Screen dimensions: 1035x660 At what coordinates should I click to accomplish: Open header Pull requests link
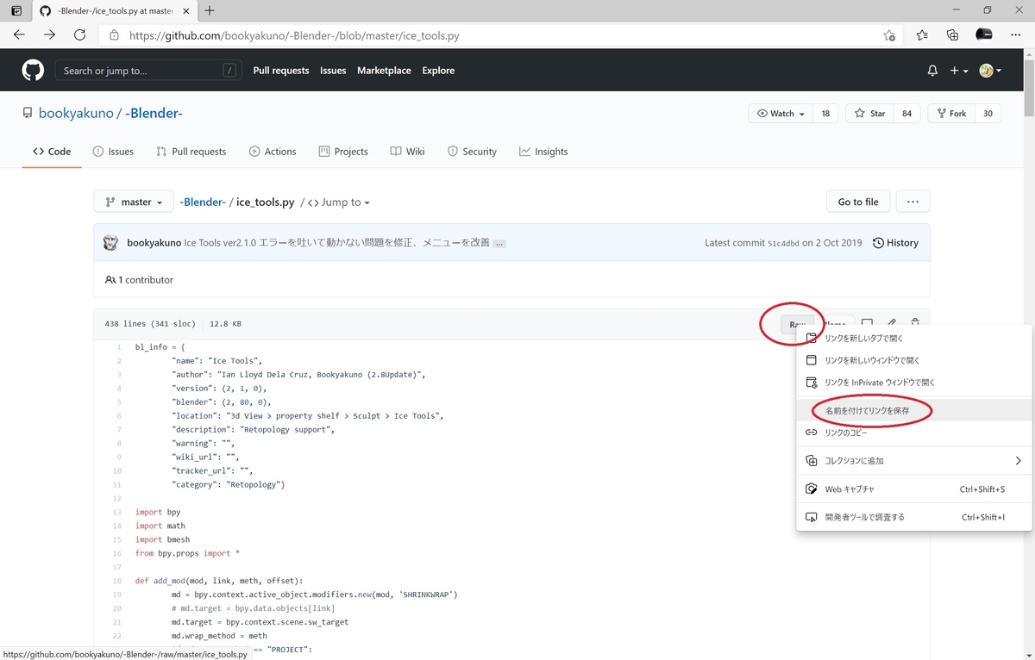281,71
